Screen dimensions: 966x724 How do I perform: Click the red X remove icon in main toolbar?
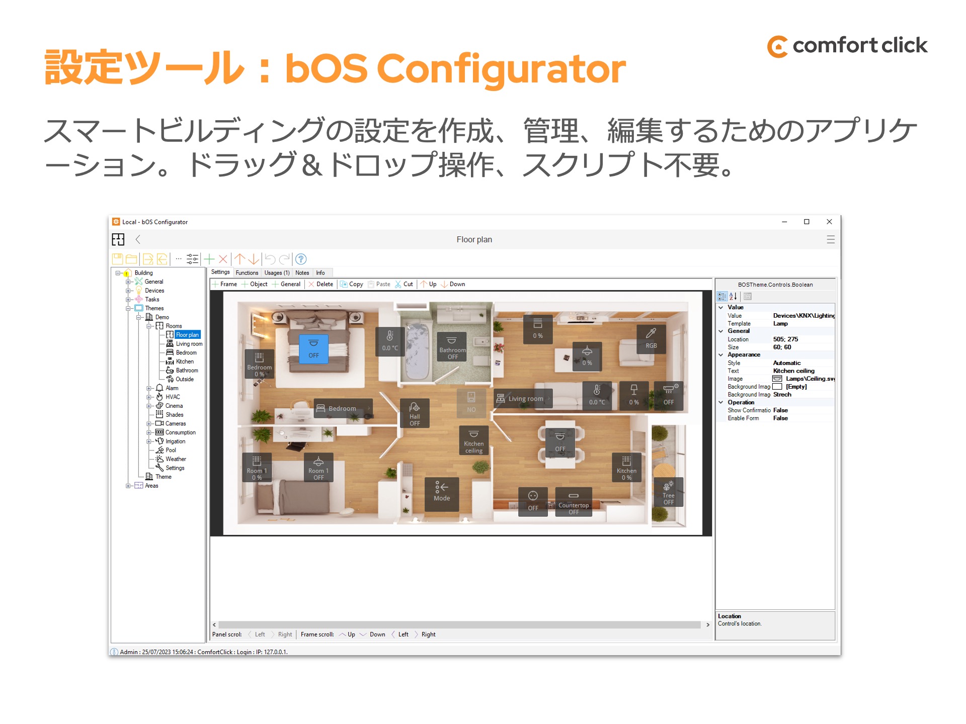pyautogui.click(x=223, y=259)
